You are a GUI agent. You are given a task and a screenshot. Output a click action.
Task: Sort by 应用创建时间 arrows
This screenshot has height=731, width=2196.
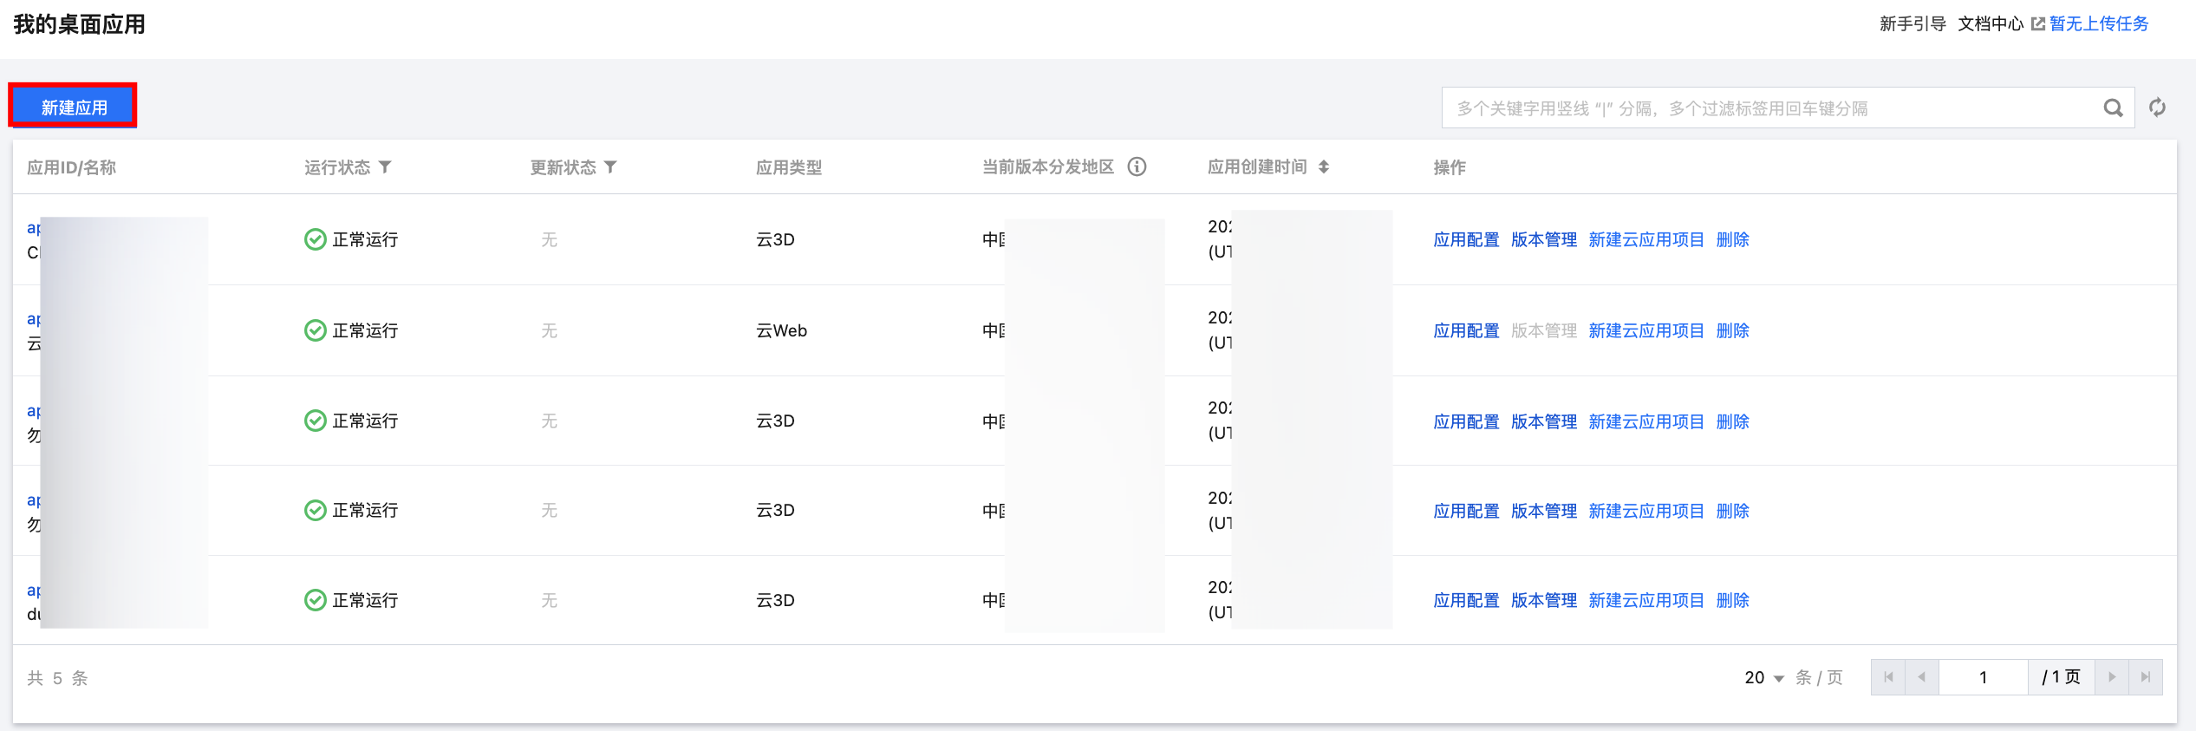pos(1324,166)
